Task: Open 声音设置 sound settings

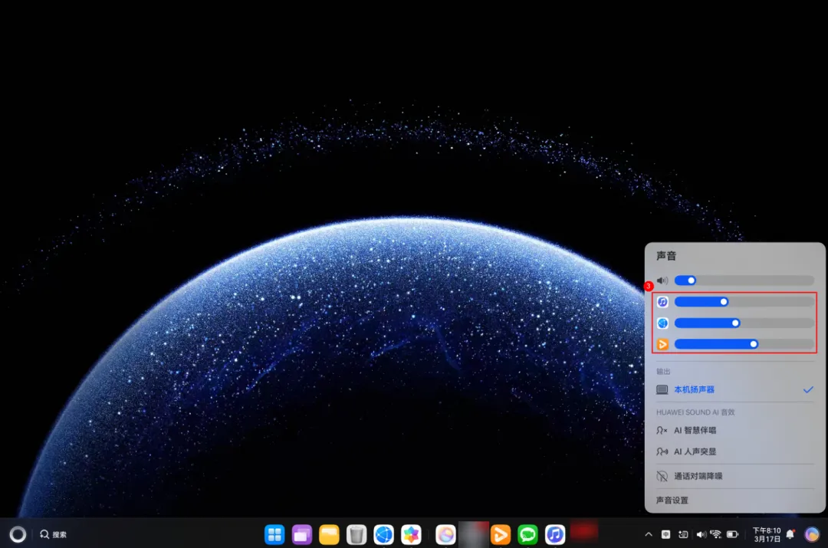Action: [x=672, y=500]
